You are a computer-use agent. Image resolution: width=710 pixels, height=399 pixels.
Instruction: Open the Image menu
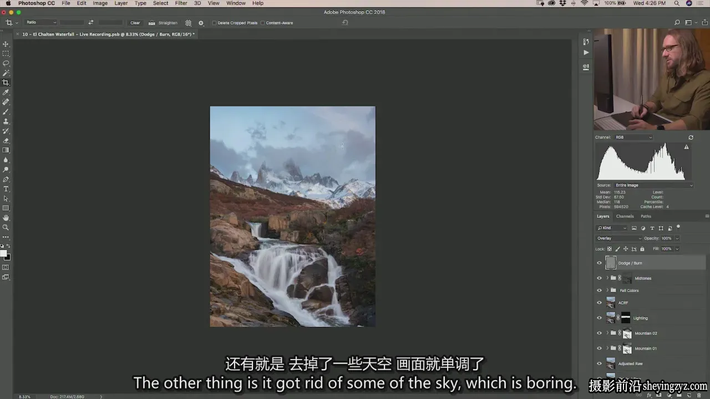[x=100, y=3]
